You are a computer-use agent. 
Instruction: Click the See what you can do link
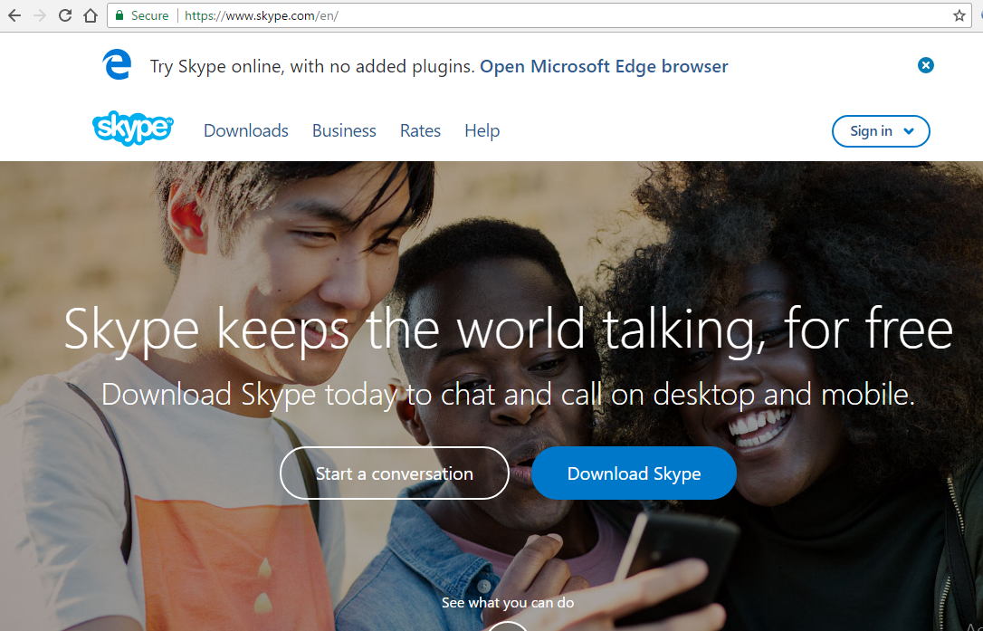click(508, 603)
